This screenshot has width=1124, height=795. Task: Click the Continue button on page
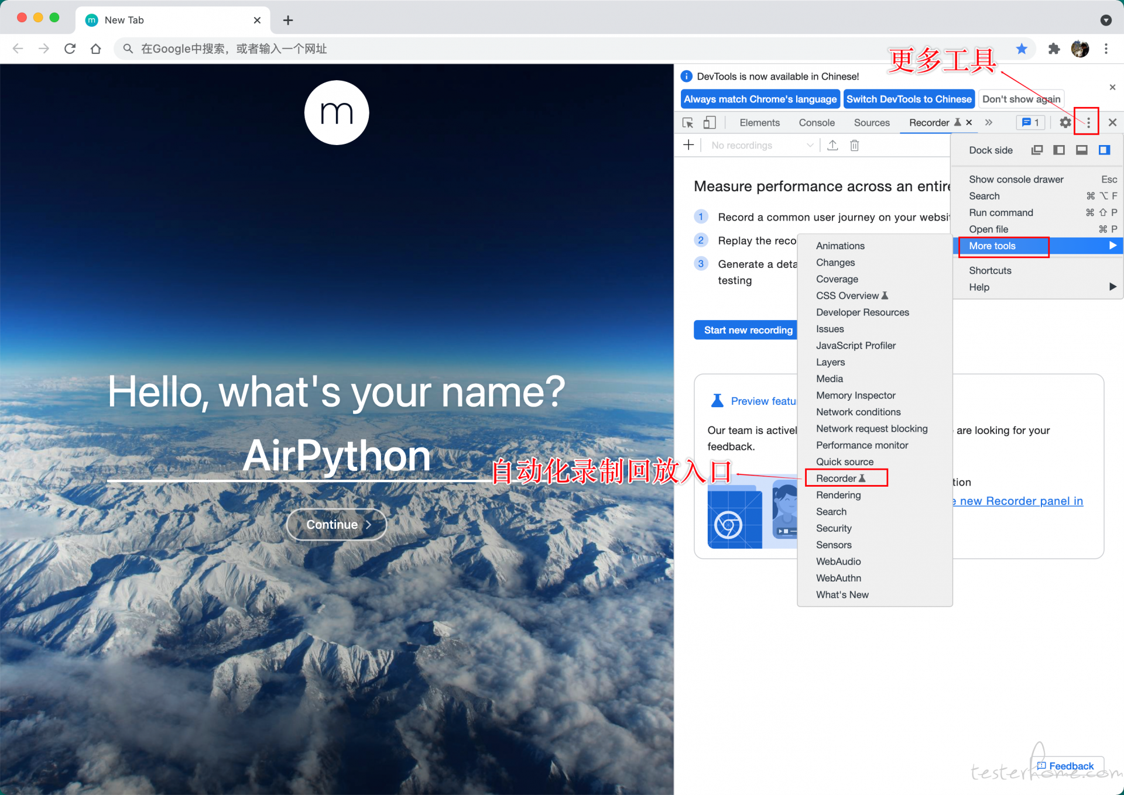point(337,525)
